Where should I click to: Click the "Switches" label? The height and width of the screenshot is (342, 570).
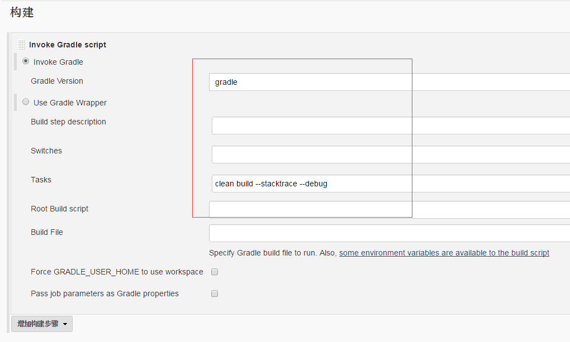tap(46, 151)
